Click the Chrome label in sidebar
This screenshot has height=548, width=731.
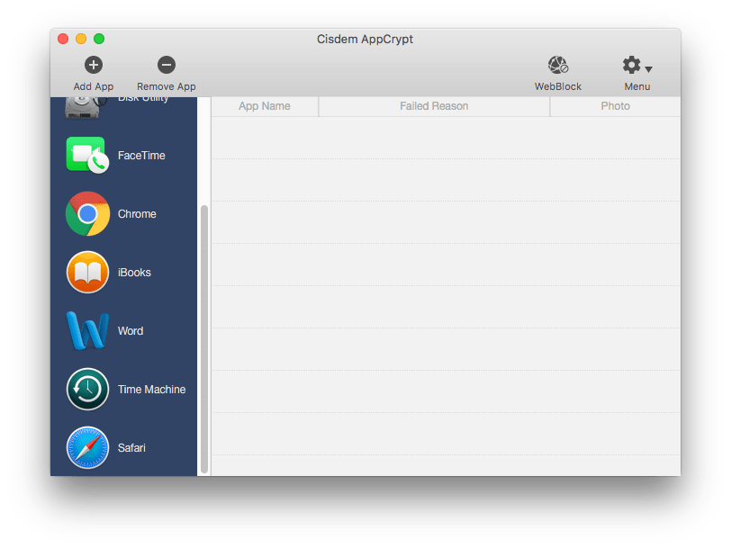(137, 214)
